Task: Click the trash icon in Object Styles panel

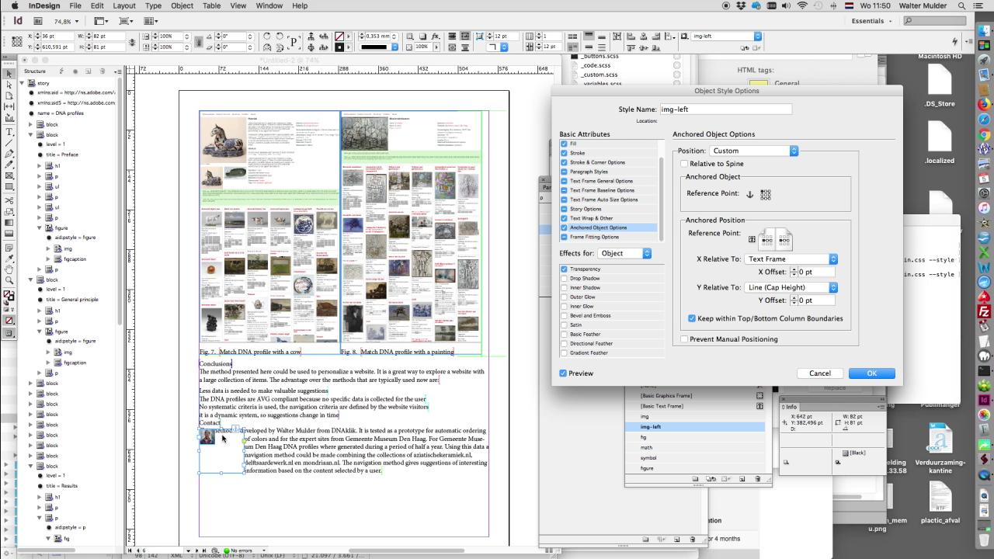Action: [759, 479]
